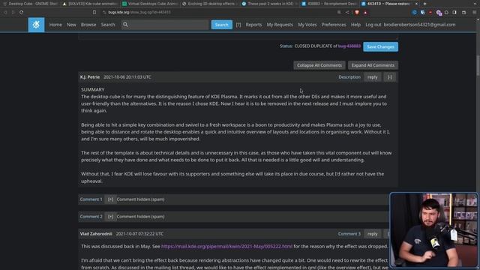Open the Home menu item

(x=55, y=25)
